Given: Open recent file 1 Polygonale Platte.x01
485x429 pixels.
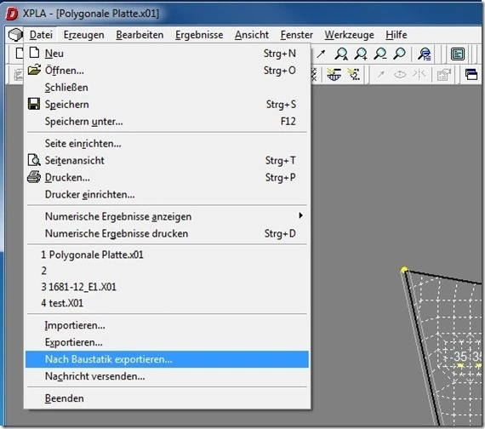Looking at the screenshot, I should (167, 255).
